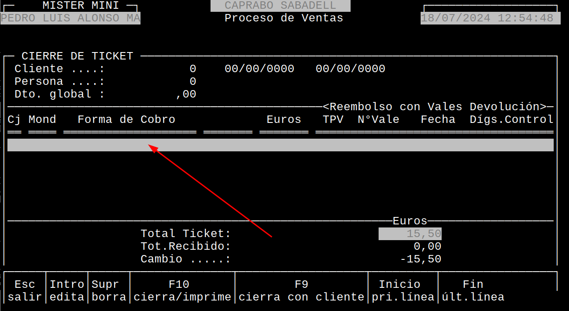The image size is (569, 311).
Task: Click the N°Vale column header
Action: 378,119
